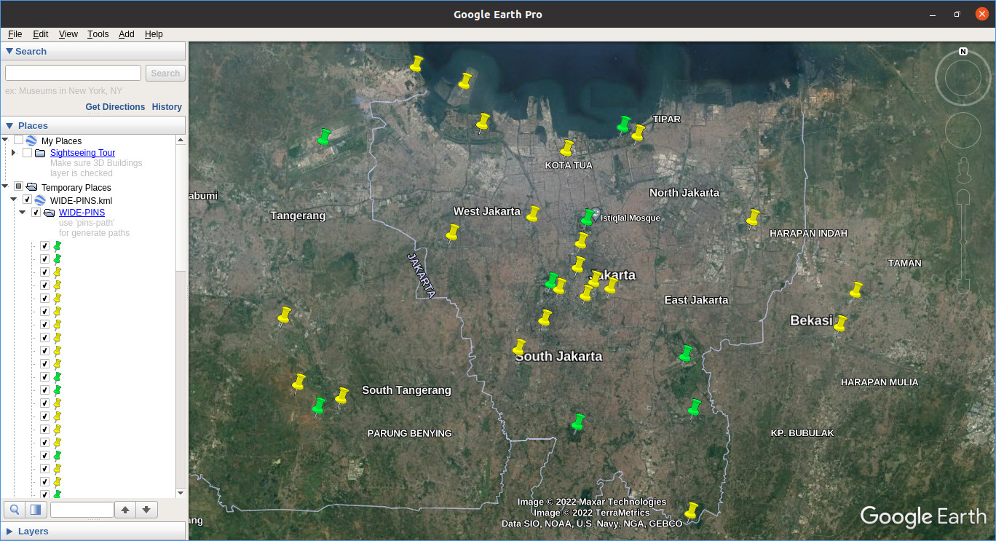Viewport: 996px width, 541px height.
Task: Collapse the WIDE-PINS folder tree node
Action: pos(23,213)
